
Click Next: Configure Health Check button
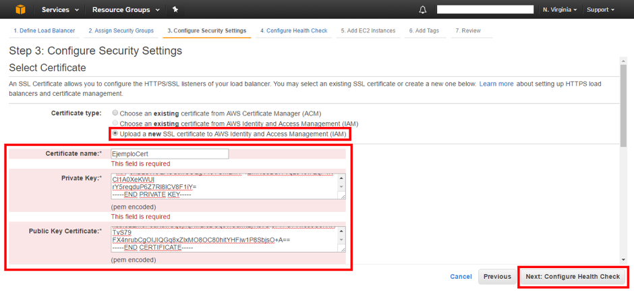573,277
